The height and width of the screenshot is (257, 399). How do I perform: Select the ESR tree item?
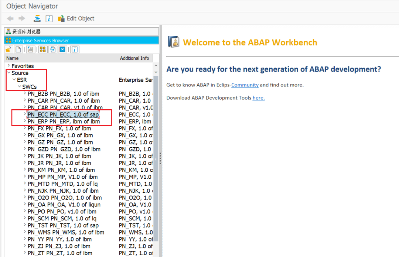coord(22,80)
